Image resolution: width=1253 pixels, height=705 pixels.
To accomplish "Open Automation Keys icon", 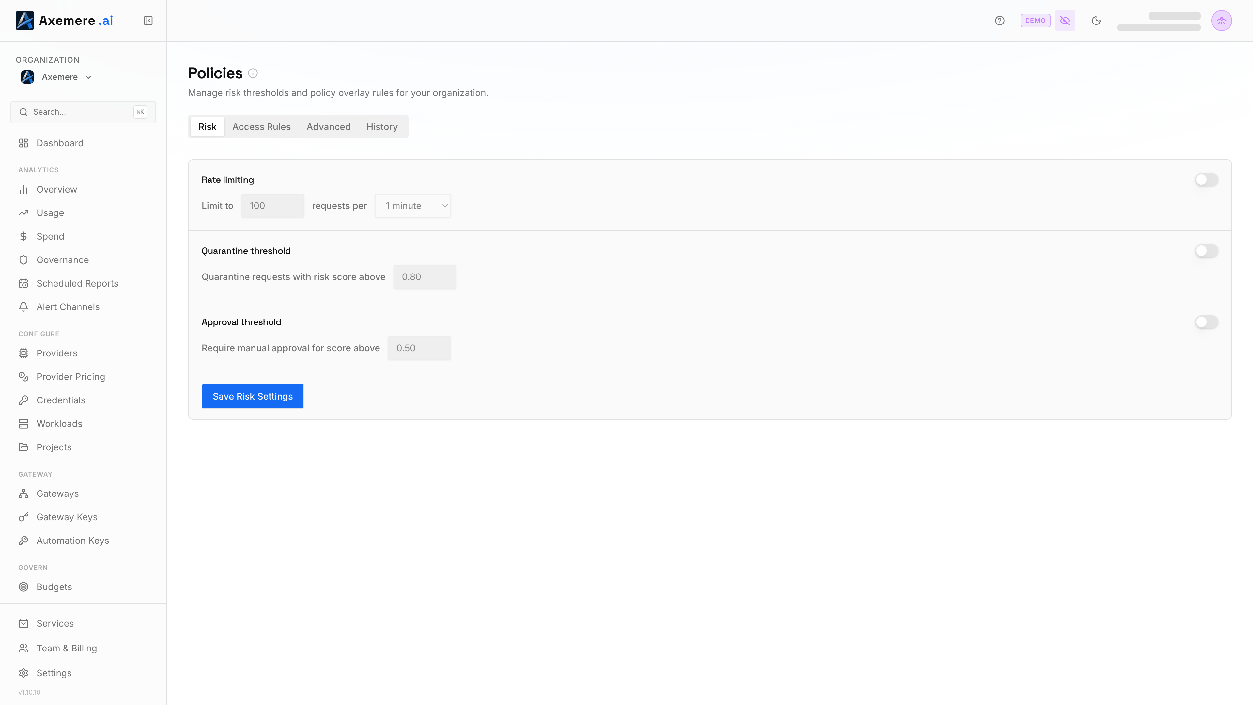I will 23,540.
